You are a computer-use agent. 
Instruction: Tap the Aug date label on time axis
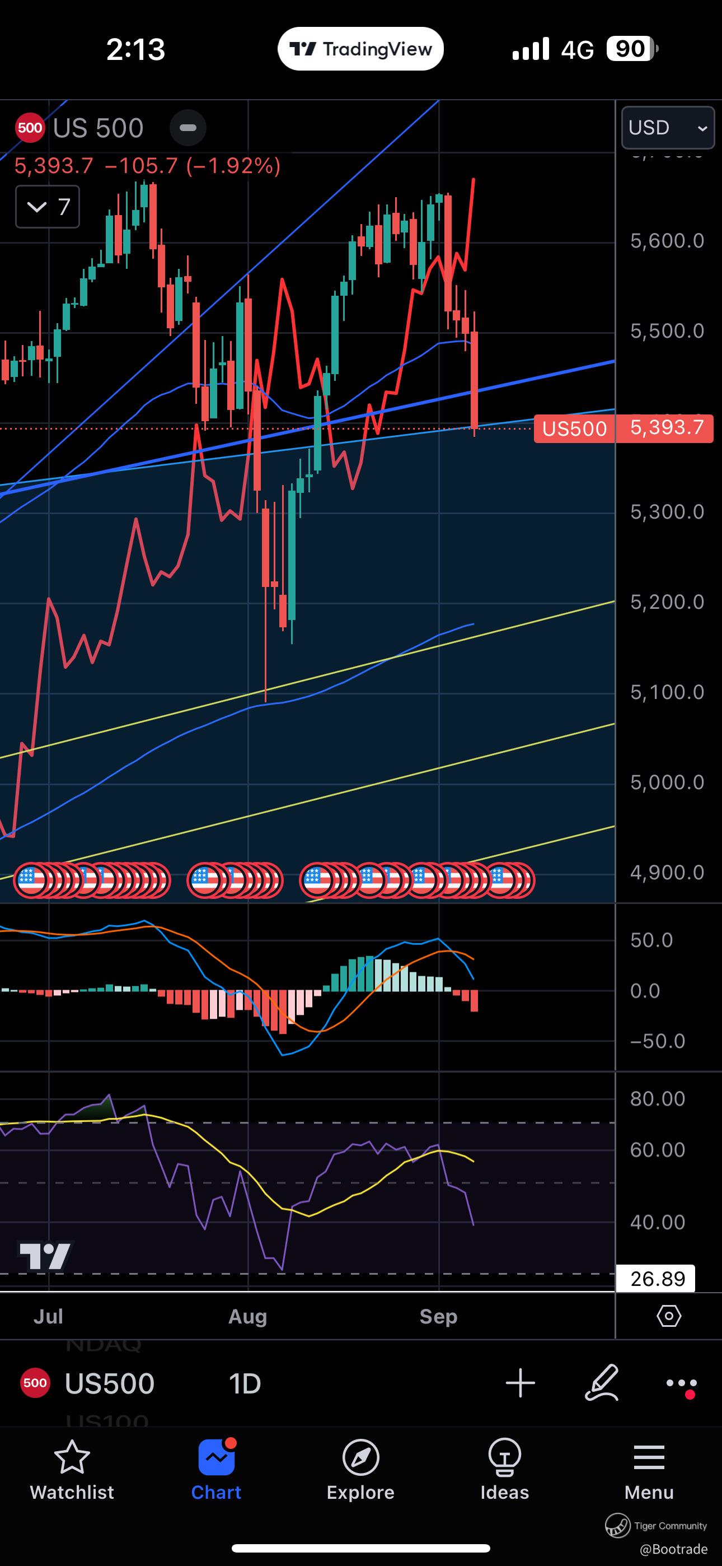point(247,1317)
